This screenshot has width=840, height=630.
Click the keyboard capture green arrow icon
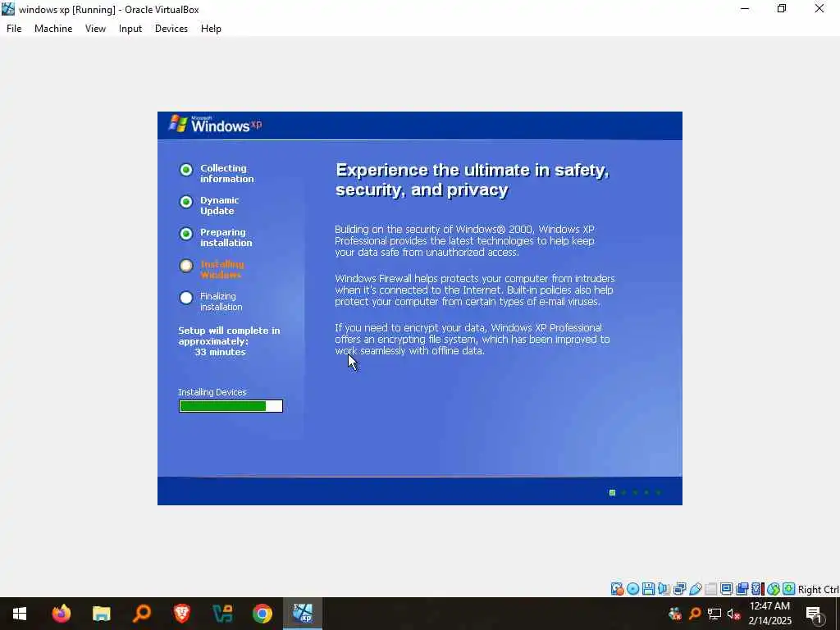(788, 589)
